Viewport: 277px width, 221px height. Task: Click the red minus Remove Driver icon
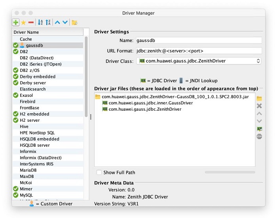pos(31,23)
